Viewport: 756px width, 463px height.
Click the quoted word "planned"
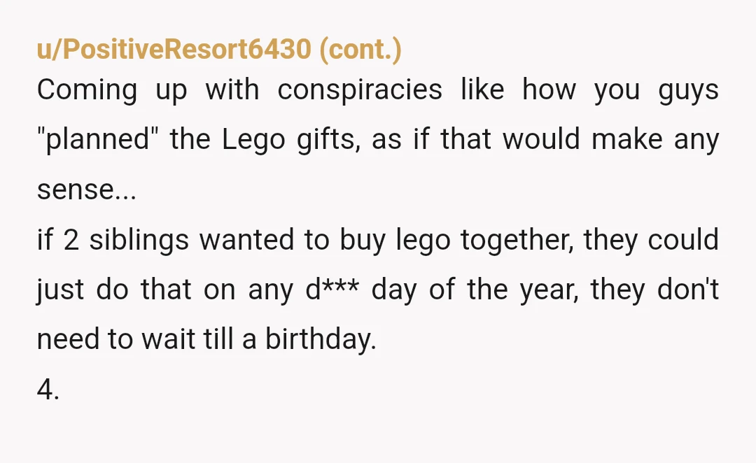pyautogui.click(x=98, y=140)
